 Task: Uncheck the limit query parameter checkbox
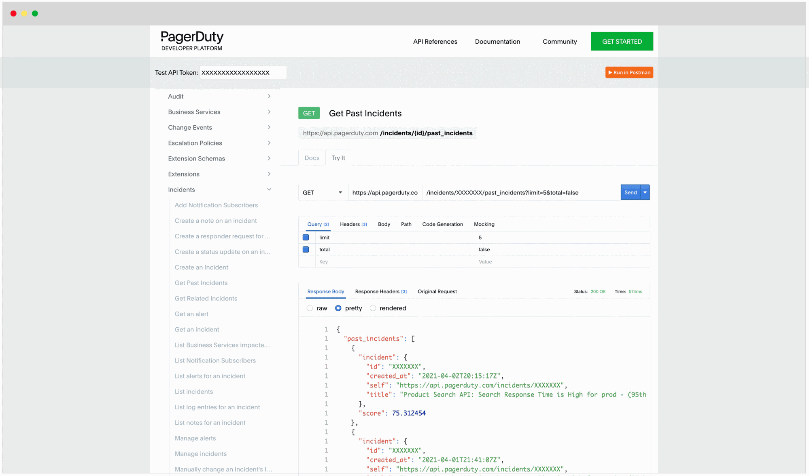(306, 238)
